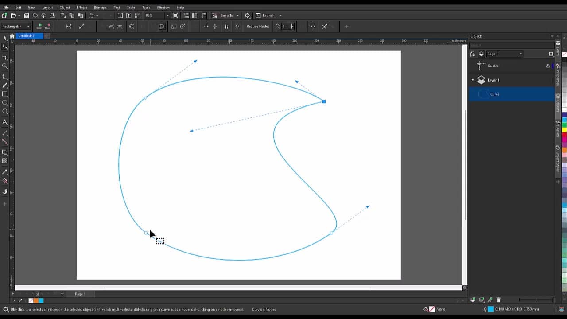This screenshot has height=319, width=567.
Task: Click the Objects panel search field
Action: click(x=511, y=45)
